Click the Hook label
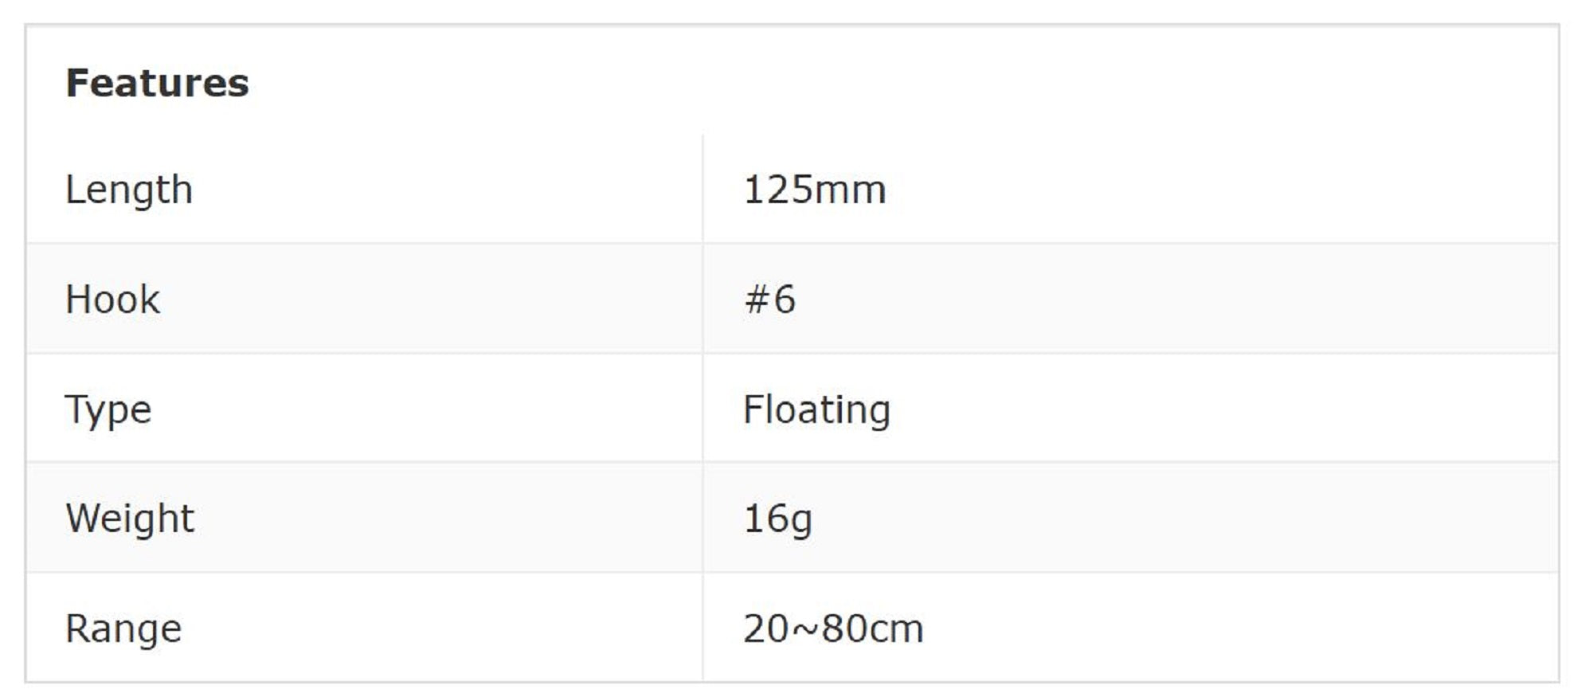Screen dimensions: 1593x689 click(x=112, y=300)
